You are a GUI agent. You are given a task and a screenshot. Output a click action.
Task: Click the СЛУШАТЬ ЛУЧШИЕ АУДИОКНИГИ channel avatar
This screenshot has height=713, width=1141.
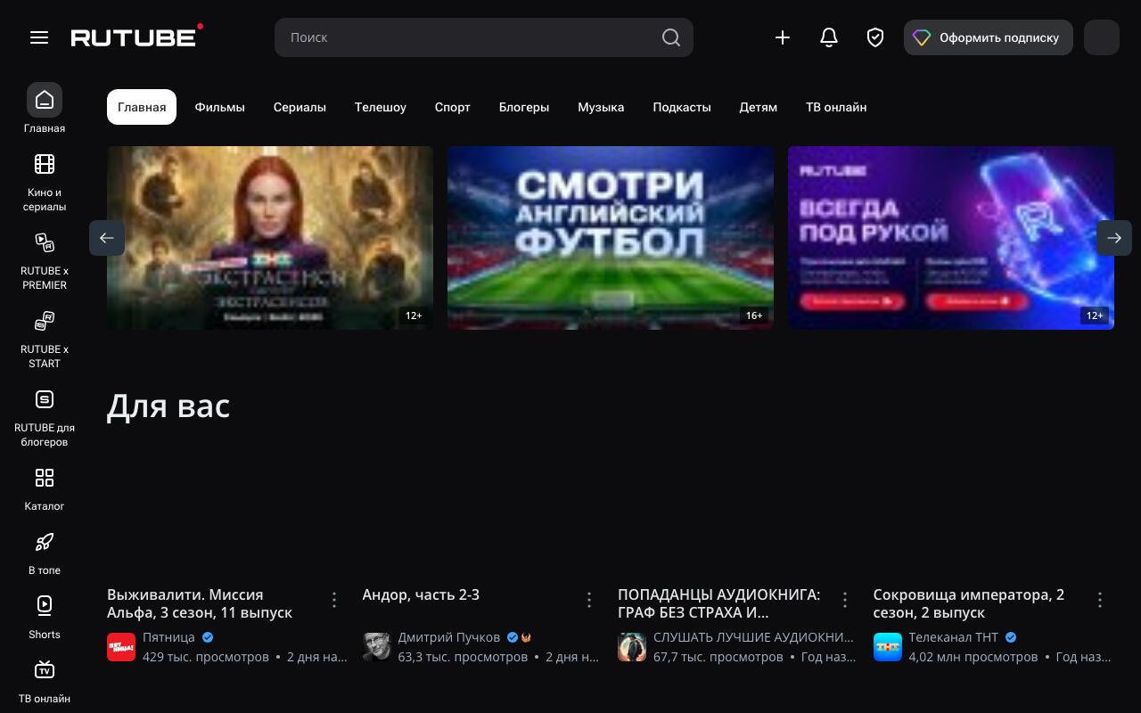(632, 647)
